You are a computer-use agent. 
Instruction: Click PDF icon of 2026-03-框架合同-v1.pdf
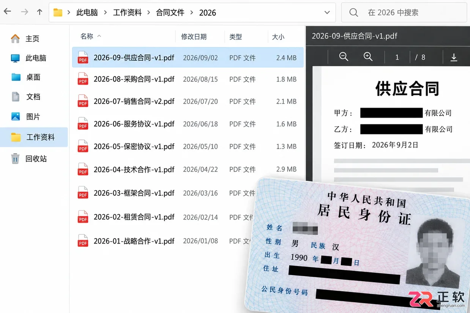coord(83,193)
